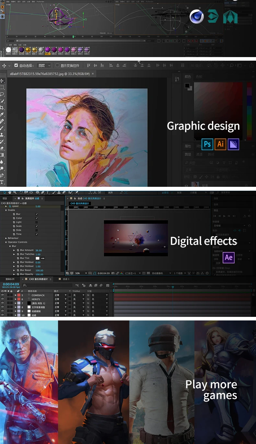Screen dimensions: 256x444
Task: Click the timeline layer search field
Action: 47,285
